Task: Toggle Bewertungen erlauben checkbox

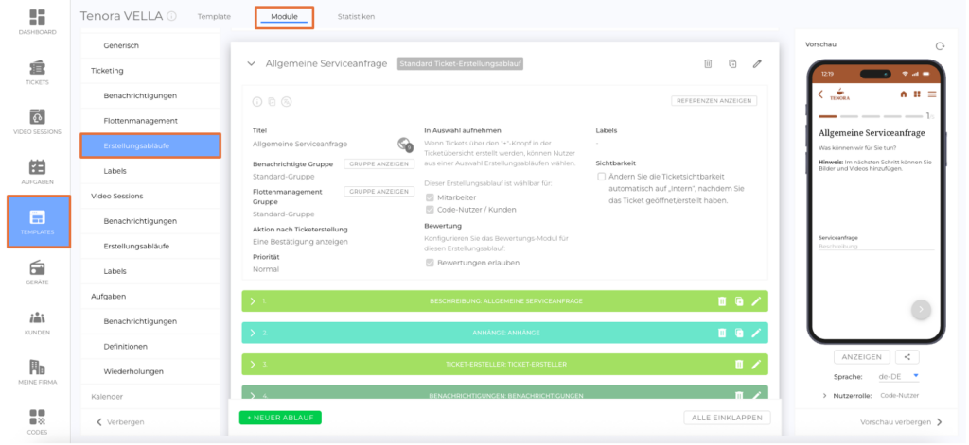Action: pos(431,262)
